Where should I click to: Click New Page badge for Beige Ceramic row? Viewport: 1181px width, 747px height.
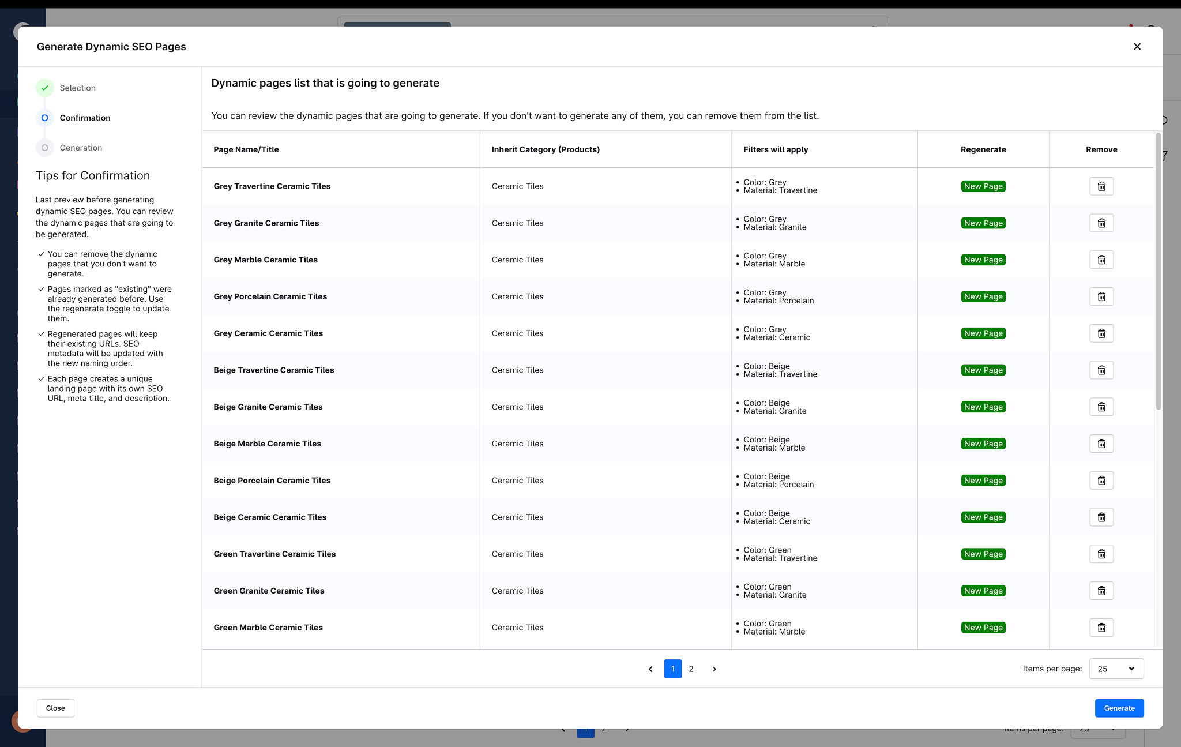(x=983, y=517)
